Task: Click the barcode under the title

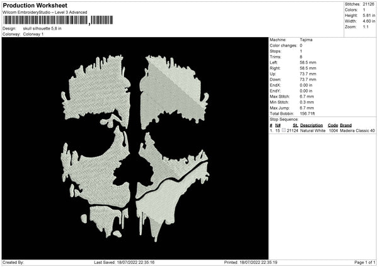Action: coord(58,20)
